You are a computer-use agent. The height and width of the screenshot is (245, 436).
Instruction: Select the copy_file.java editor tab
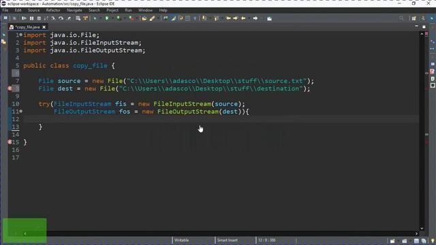tap(27, 27)
